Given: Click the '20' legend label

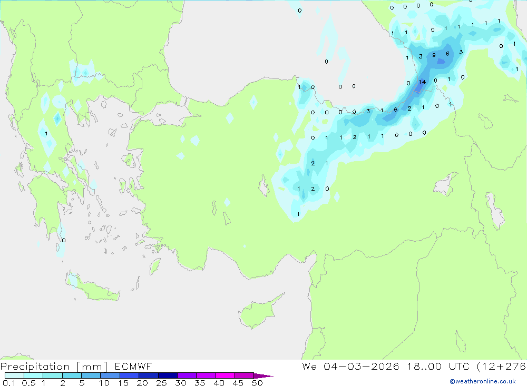Looking at the screenshot, I should pyautogui.click(x=142, y=383).
